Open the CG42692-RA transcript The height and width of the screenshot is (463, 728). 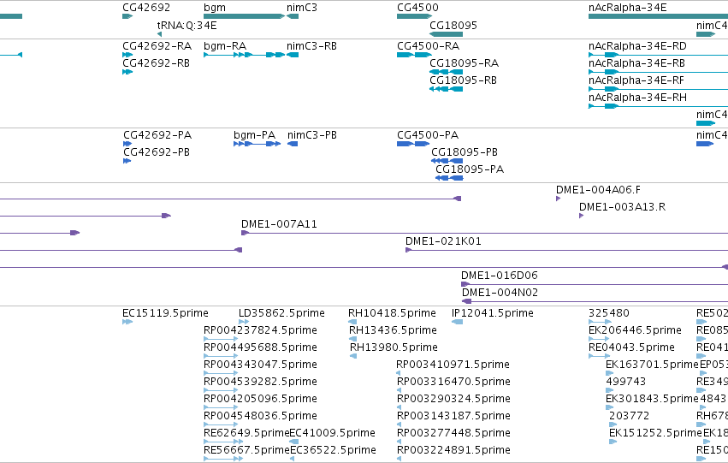(x=127, y=55)
